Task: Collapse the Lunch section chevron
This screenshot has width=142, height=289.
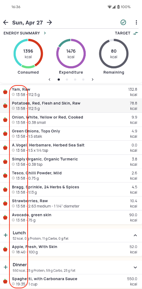Action: (x=135, y=235)
